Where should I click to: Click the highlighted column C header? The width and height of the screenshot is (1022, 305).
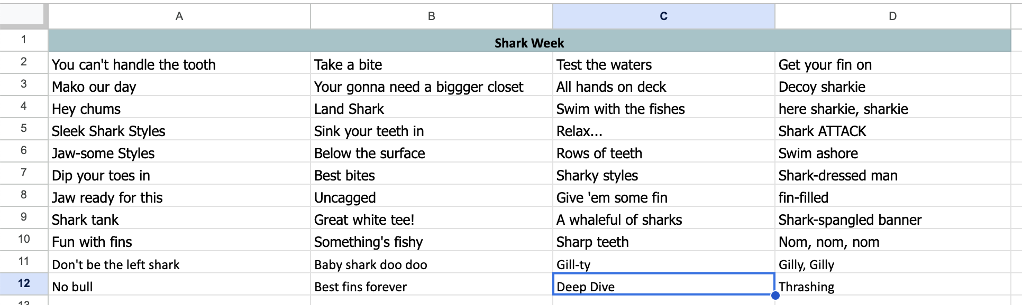tap(663, 16)
